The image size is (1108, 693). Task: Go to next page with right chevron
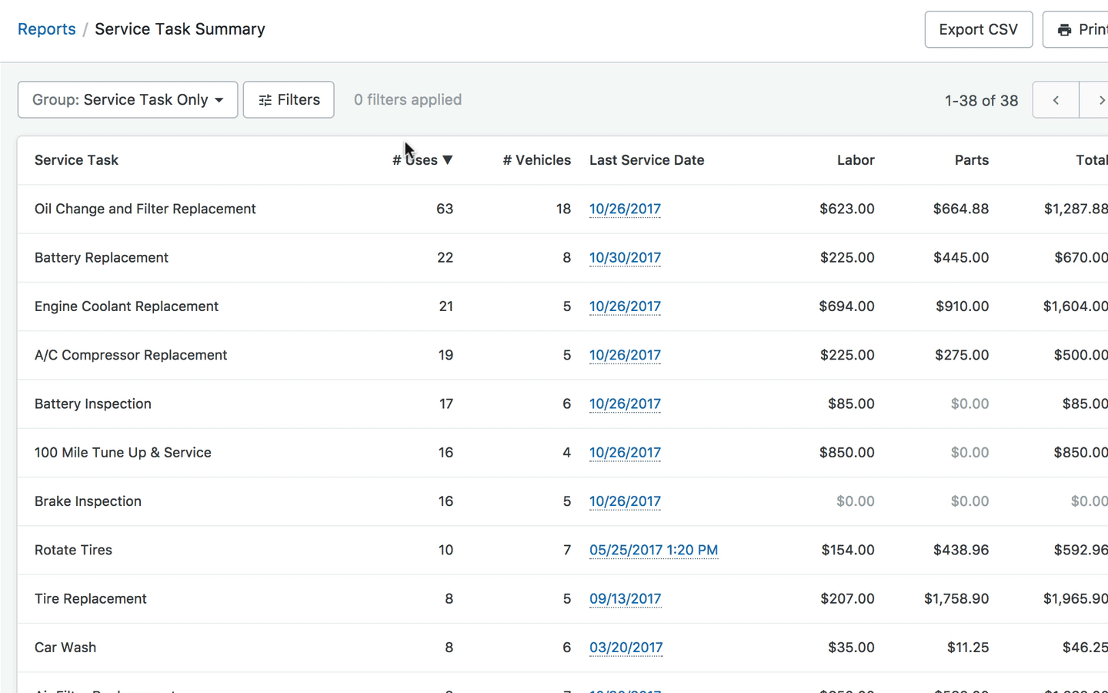(1096, 100)
